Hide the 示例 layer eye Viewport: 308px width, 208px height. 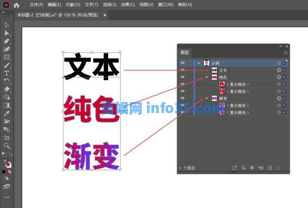(x=183, y=63)
